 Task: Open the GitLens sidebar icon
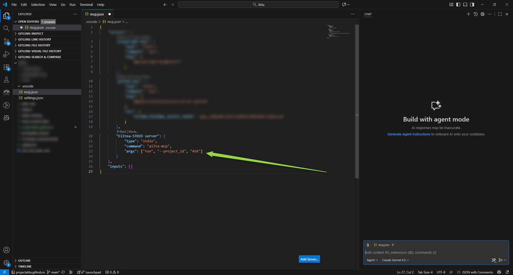point(6,92)
